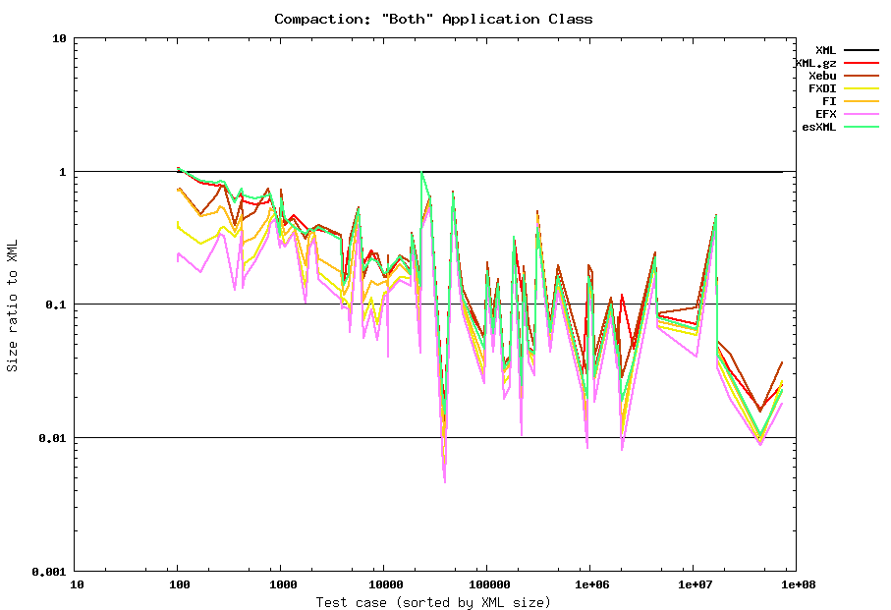The width and height of the screenshot is (891, 610).
Task: Click the 0.01 tick label on y-axis
Action: click(x=52, y=437)
